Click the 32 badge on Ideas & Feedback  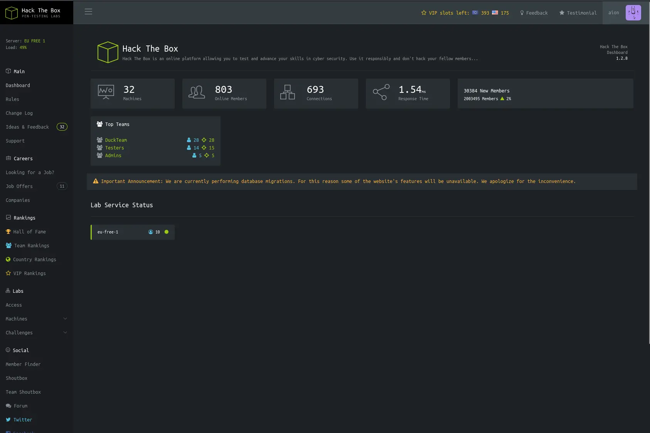[x=62, y=127]
